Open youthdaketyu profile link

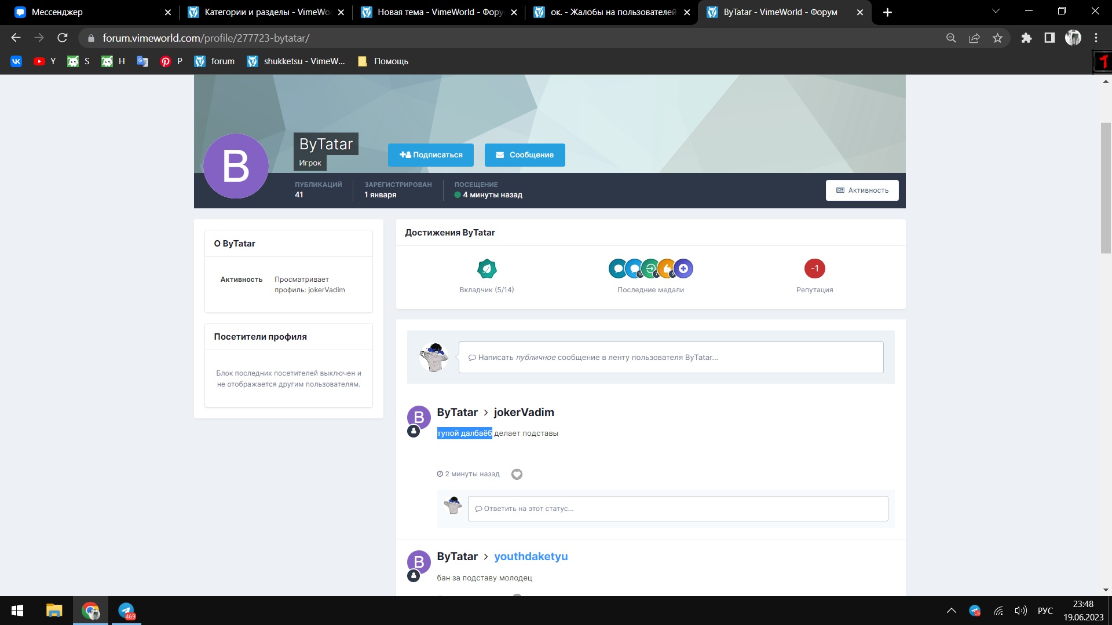point(531,557)
